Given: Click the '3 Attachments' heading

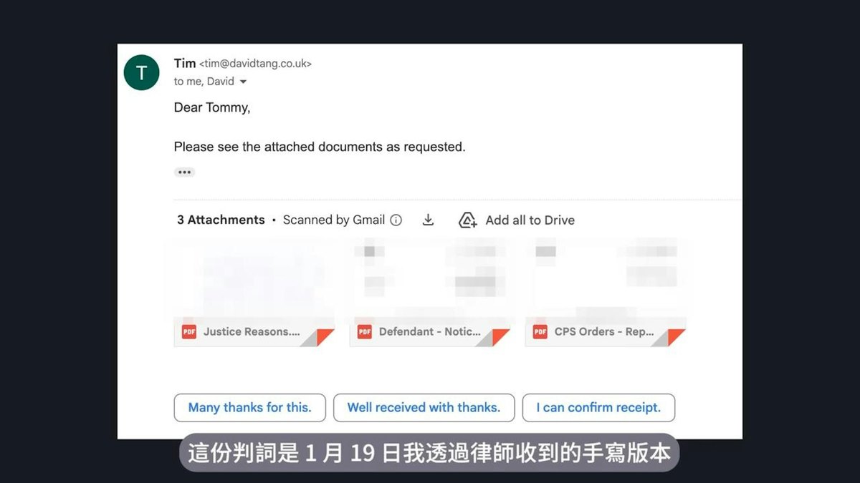Looking at the screenshot, I should (221, 220).
